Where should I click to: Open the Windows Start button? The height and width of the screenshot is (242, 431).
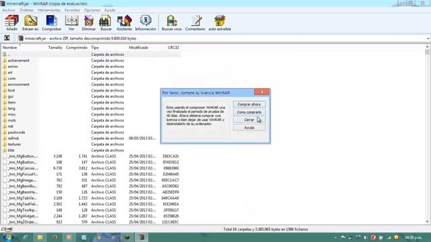coord(7,237)
